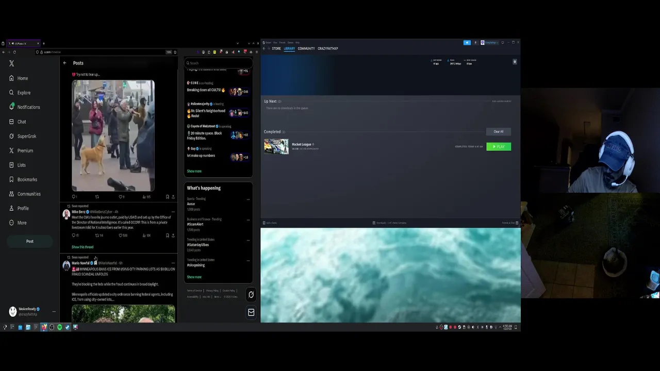Screen dimensions: 660x371
Task: Like Mike Benz post
Action: (x=123, y=235)
